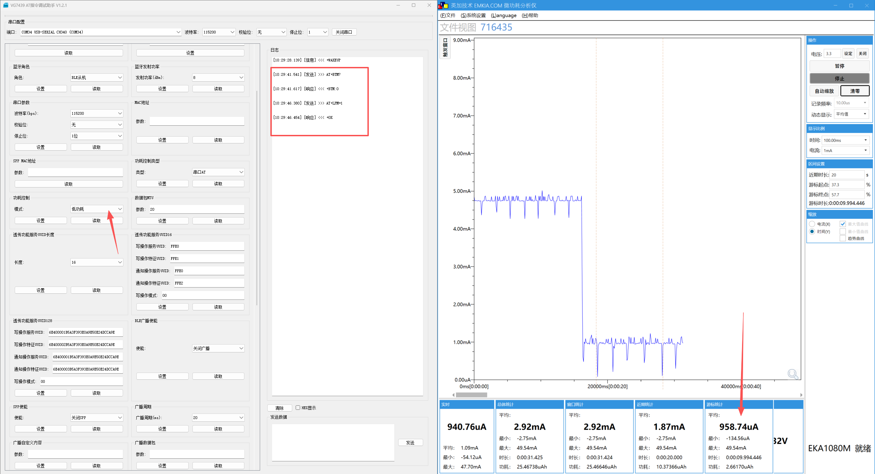The width and height of the screenshot is (875, 474).
Task: Select the 时间(Y) zoom radio button
Action: (x=812, y=232)
